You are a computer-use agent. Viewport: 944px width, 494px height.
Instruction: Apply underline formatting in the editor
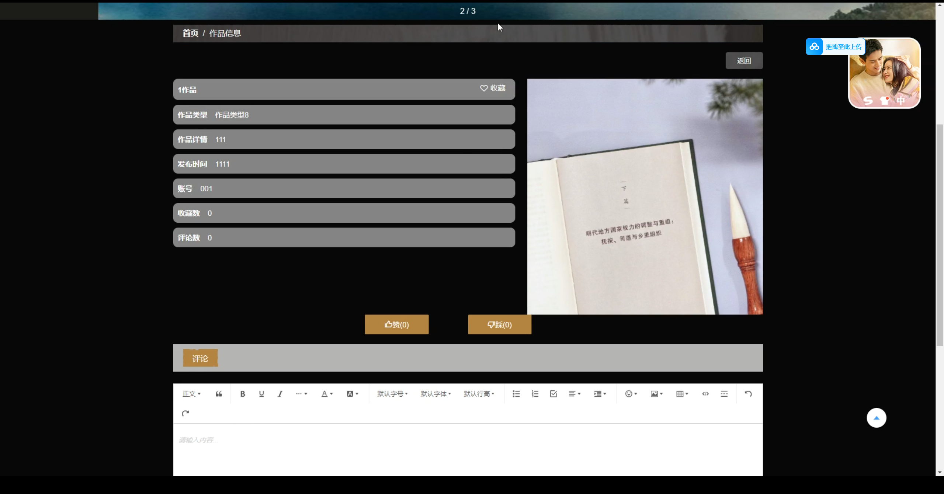tap(261, 394)
